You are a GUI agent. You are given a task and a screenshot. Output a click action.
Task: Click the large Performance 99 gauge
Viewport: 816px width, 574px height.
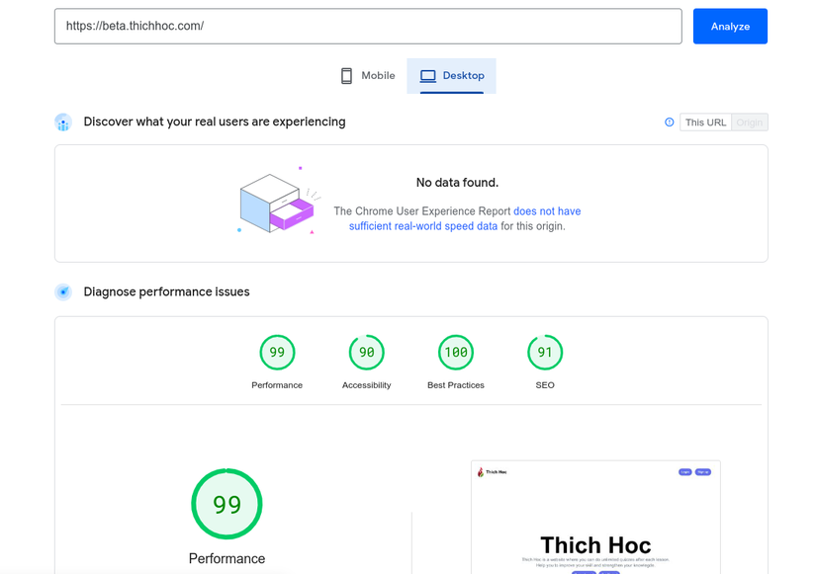[227, 504]
